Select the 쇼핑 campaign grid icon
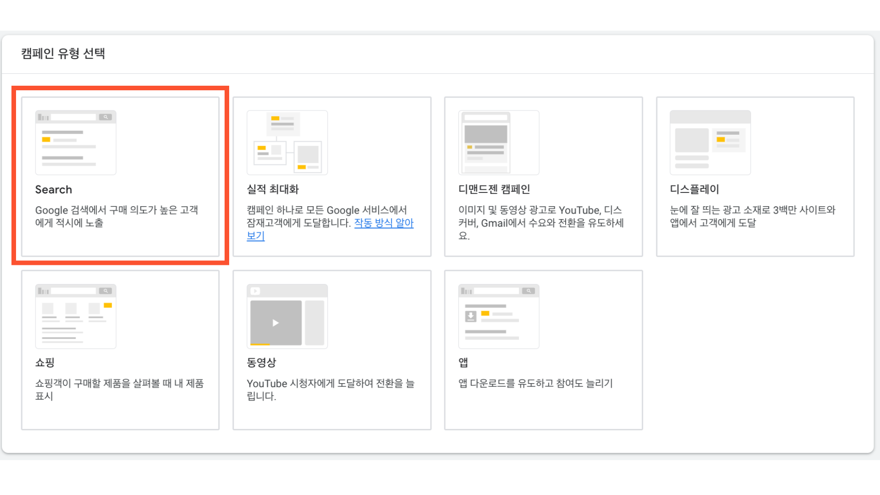The image size is (880, 495). (x=76, y=316)
